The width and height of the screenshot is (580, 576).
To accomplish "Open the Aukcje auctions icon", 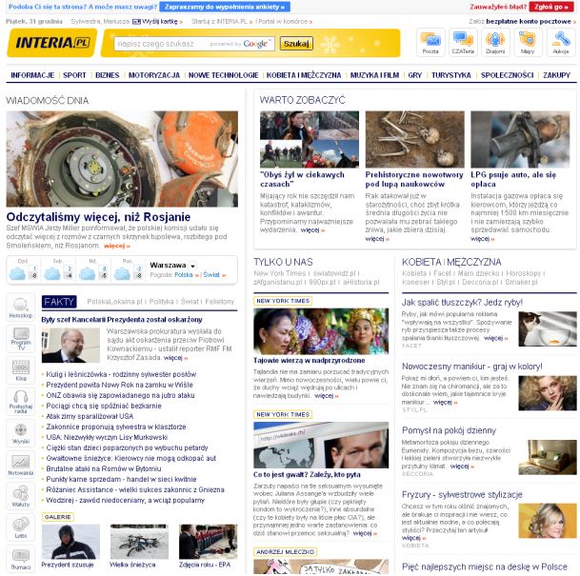I will pos(561,43).
